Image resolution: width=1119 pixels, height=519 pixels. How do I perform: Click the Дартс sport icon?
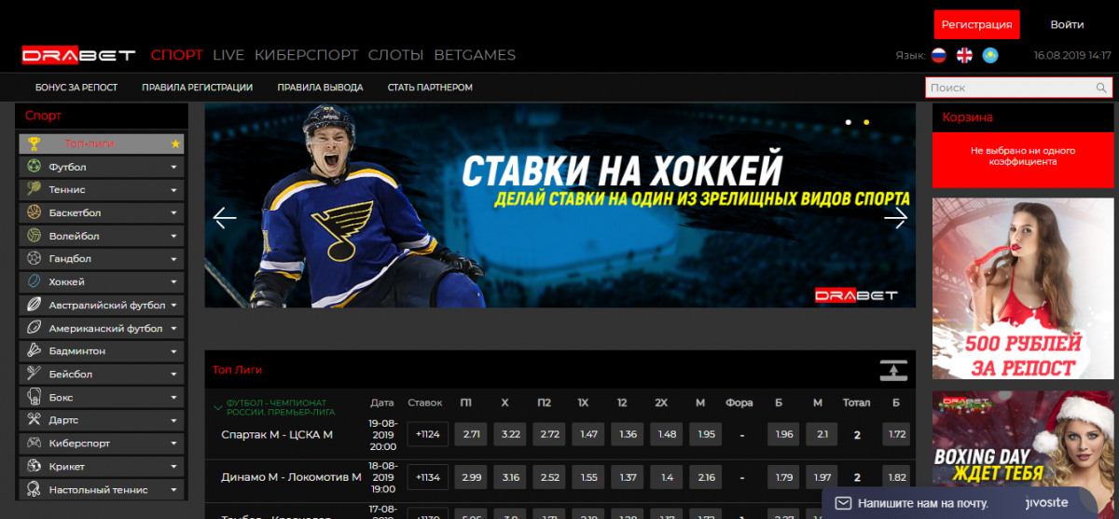(x=34, y=420)
